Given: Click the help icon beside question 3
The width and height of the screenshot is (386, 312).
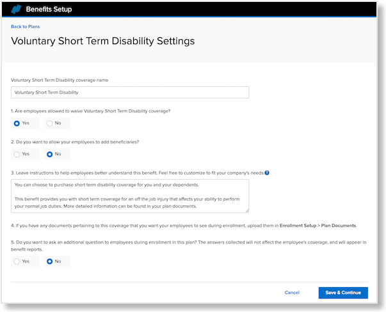Looking at the screenshot, I should [x=267, y=173].
